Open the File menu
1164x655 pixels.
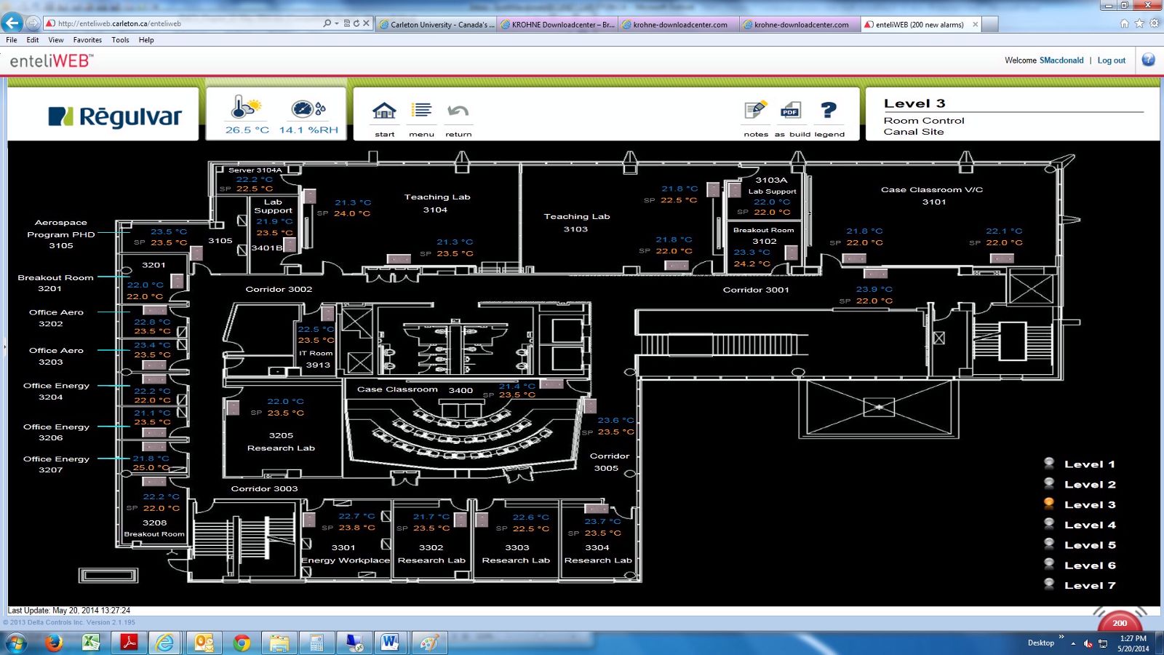[12, 40]
